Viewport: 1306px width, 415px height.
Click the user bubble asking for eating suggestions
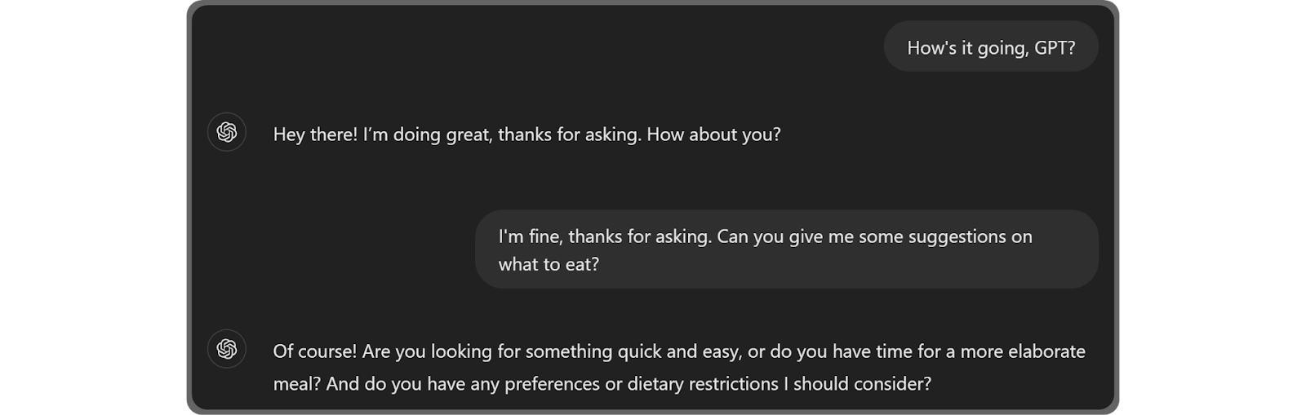[786, 249]
